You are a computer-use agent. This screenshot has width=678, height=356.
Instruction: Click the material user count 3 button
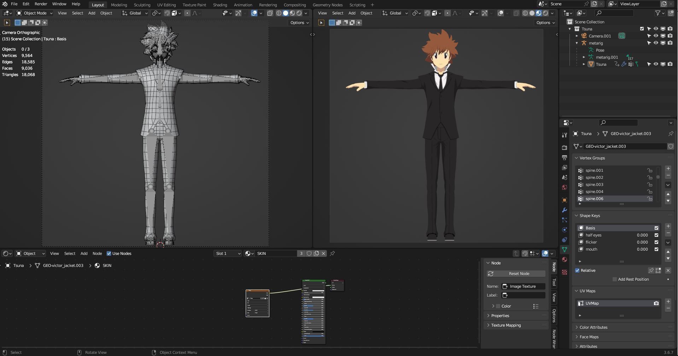(x=301, y=253)
